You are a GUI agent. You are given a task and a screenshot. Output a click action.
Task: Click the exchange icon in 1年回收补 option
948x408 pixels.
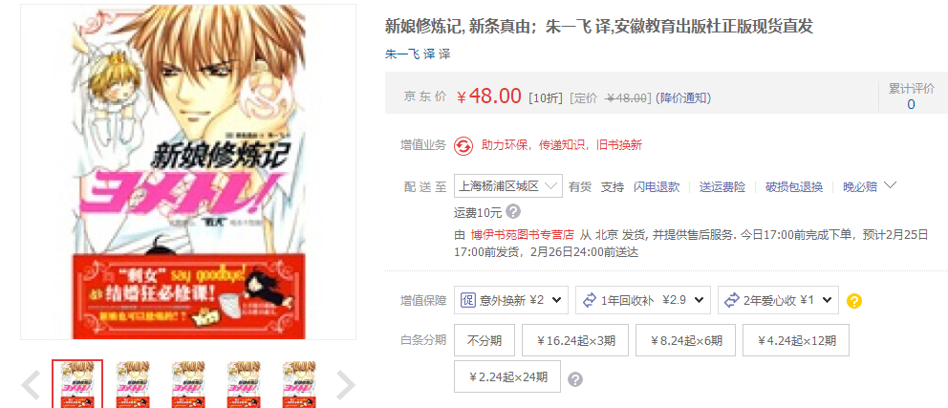point(590,300)
